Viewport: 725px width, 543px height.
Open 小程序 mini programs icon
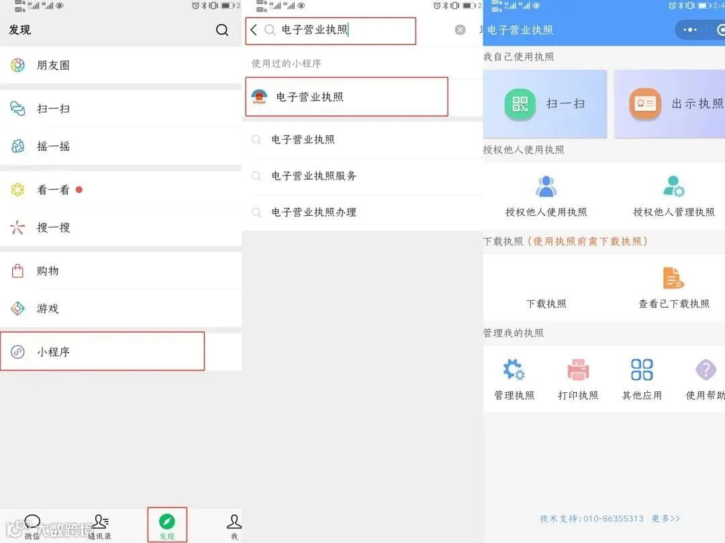(x=17, y=352)
